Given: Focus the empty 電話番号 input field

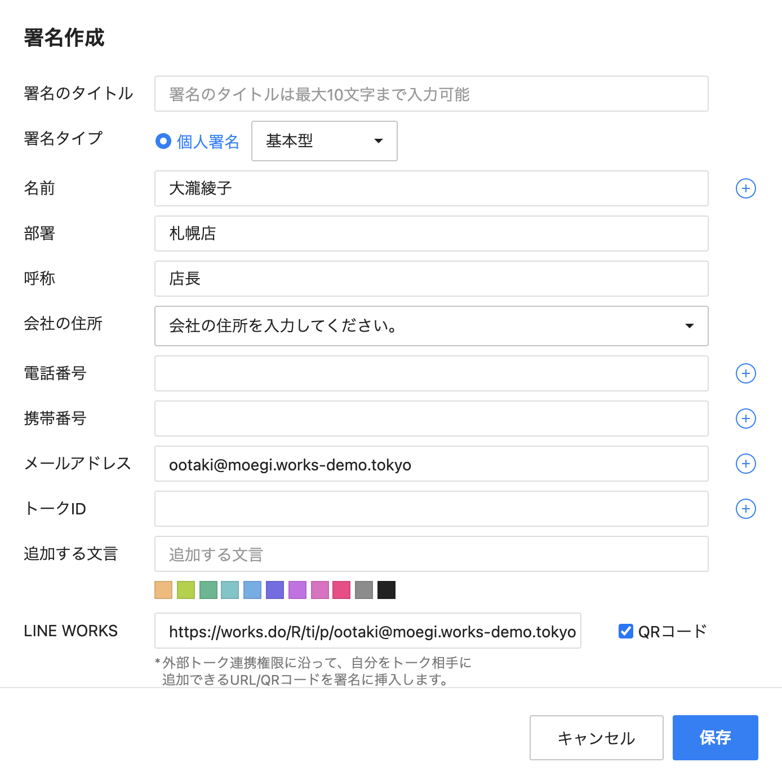Looking at the screenshot, I should point(432,373).
